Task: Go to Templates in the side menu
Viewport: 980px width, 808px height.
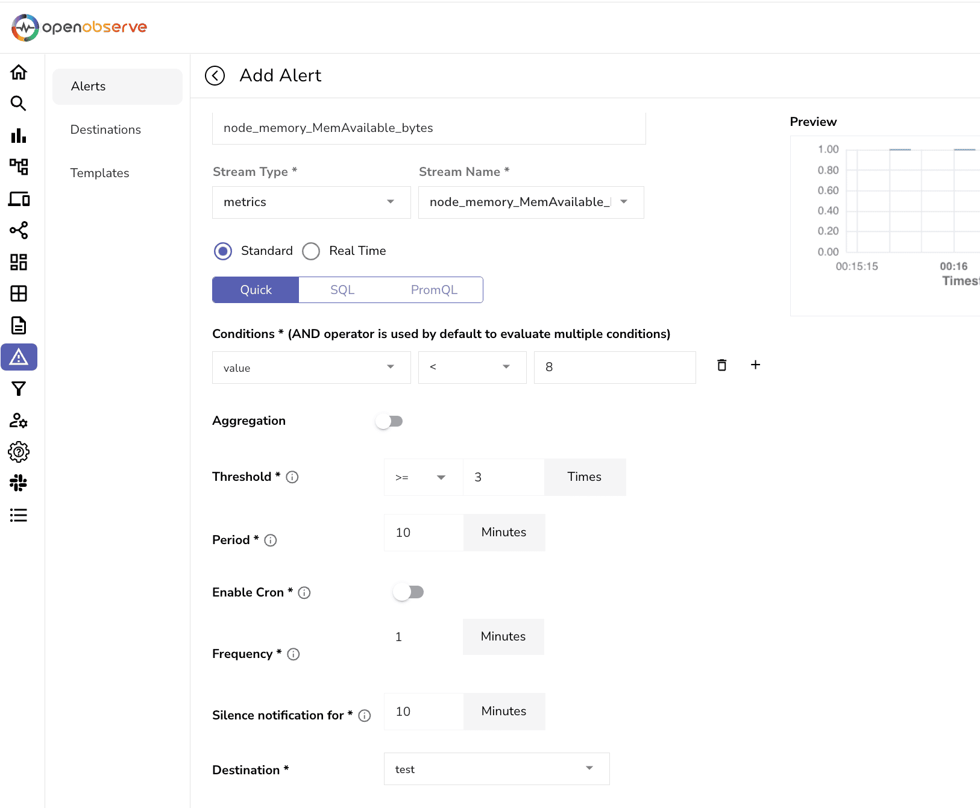Action: tap(99, 173)
